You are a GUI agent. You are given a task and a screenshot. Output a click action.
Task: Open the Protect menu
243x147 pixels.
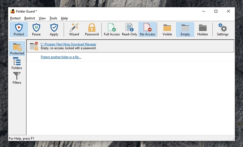[x=15, y=18]
